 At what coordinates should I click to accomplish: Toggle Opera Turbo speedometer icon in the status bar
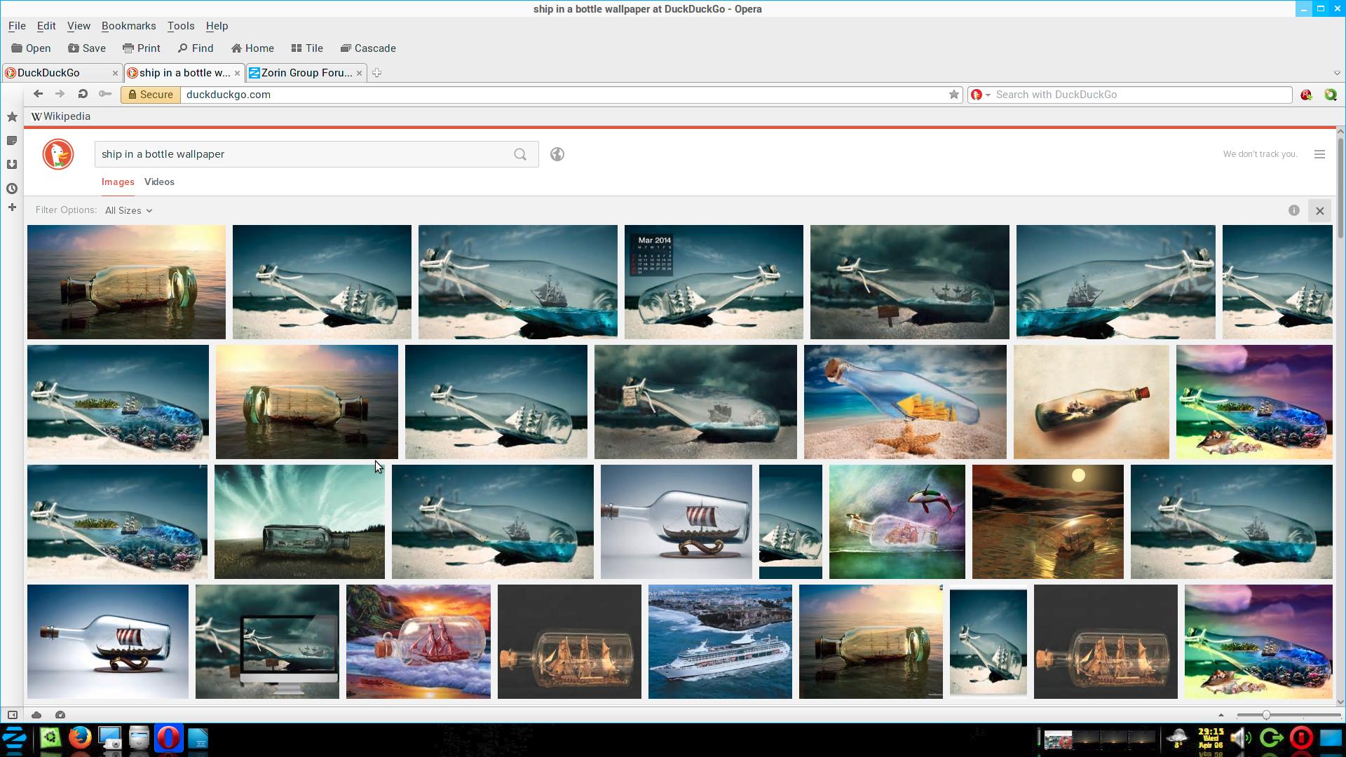point(60,715)
